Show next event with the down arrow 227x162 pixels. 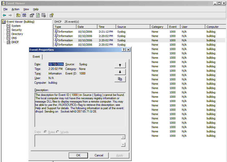(x=120, y=72)
